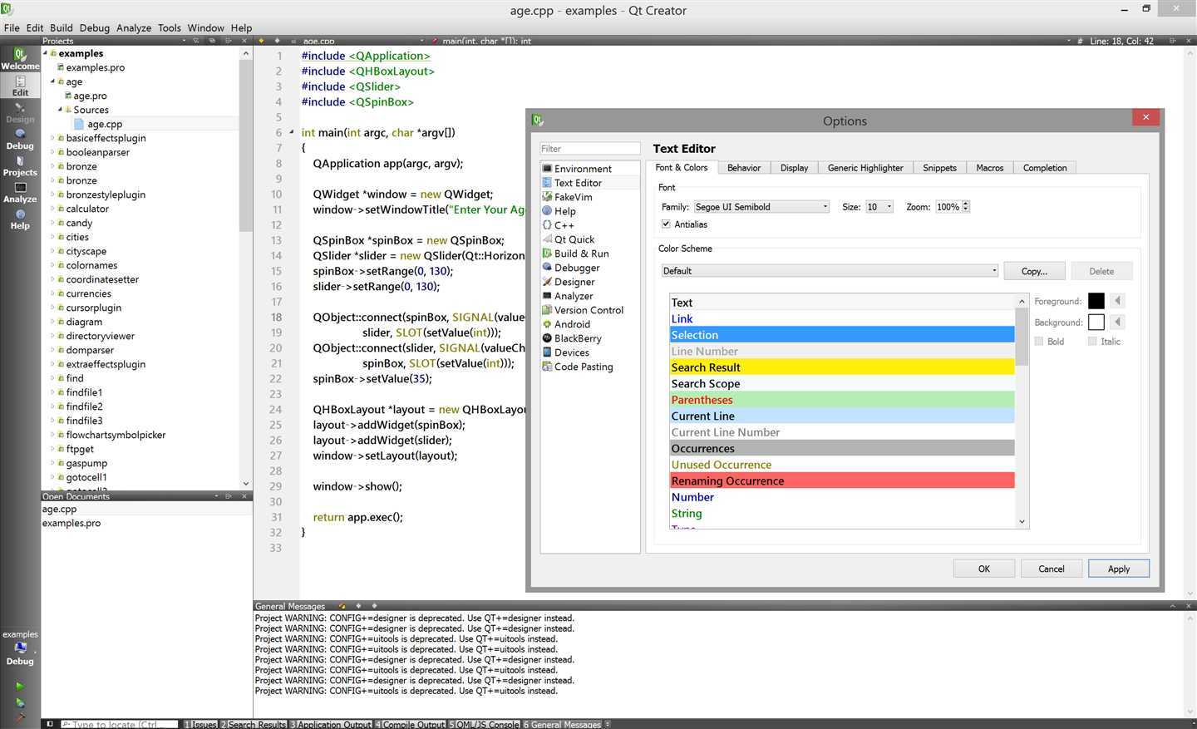Open the font Size dropdown

[x=879, y=207]
